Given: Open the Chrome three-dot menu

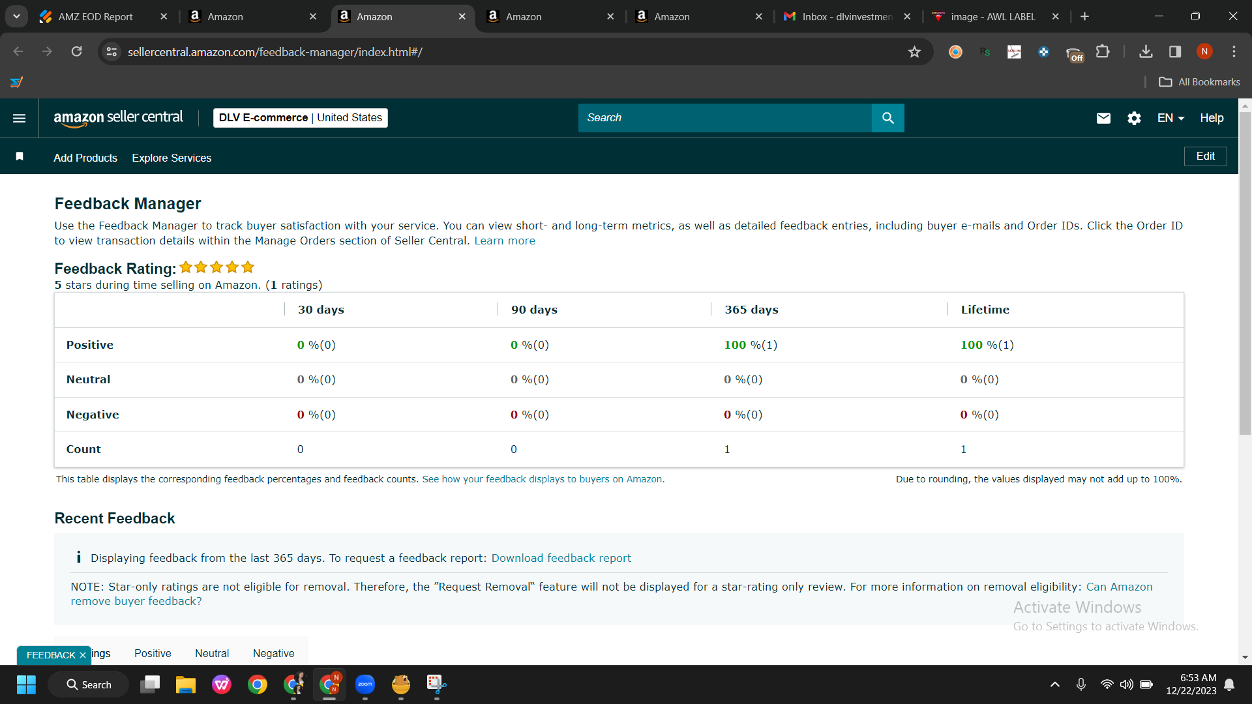Looking at the screenshot, I should coord(1234,51).
